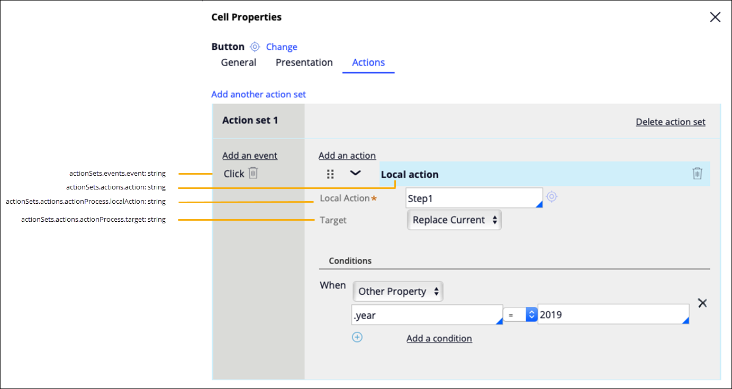Open the rule via Step1 target icon
732x389 pixels.
tap(552, 197)
